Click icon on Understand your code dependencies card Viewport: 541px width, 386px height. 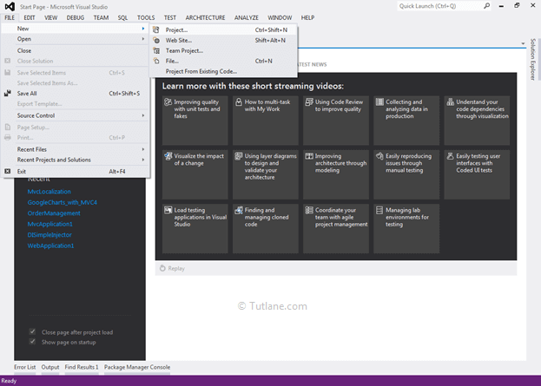click(x=451, y=102)
